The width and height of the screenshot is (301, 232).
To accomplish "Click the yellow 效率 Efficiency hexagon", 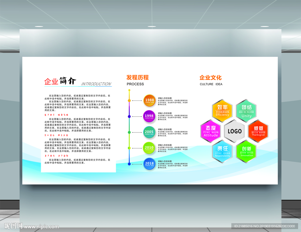I will [x=222, y=111].
